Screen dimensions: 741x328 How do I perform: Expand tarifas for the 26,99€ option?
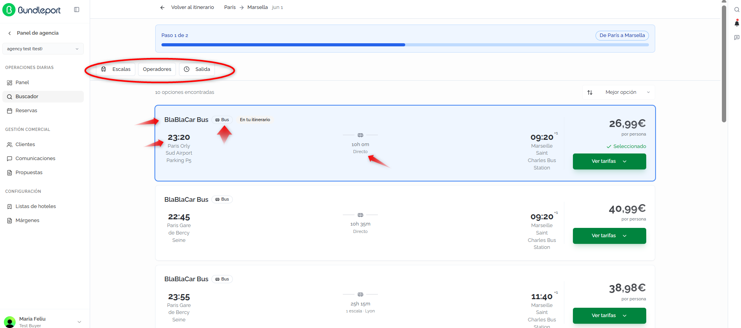609,161
